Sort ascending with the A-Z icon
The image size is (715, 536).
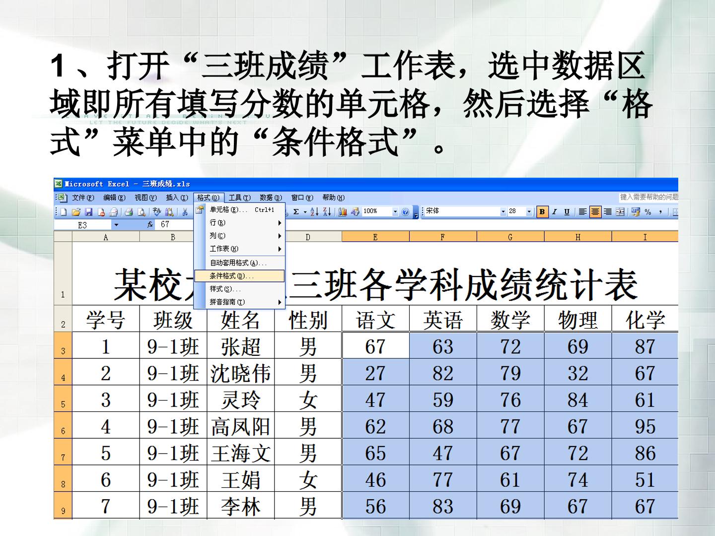pos(314,212)
